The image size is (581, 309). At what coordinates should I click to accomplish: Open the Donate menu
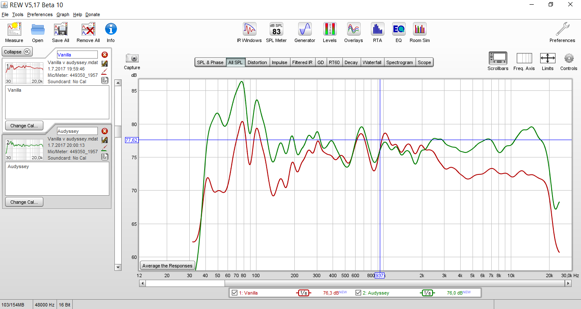pyautogui.click(x=93, y=14)
